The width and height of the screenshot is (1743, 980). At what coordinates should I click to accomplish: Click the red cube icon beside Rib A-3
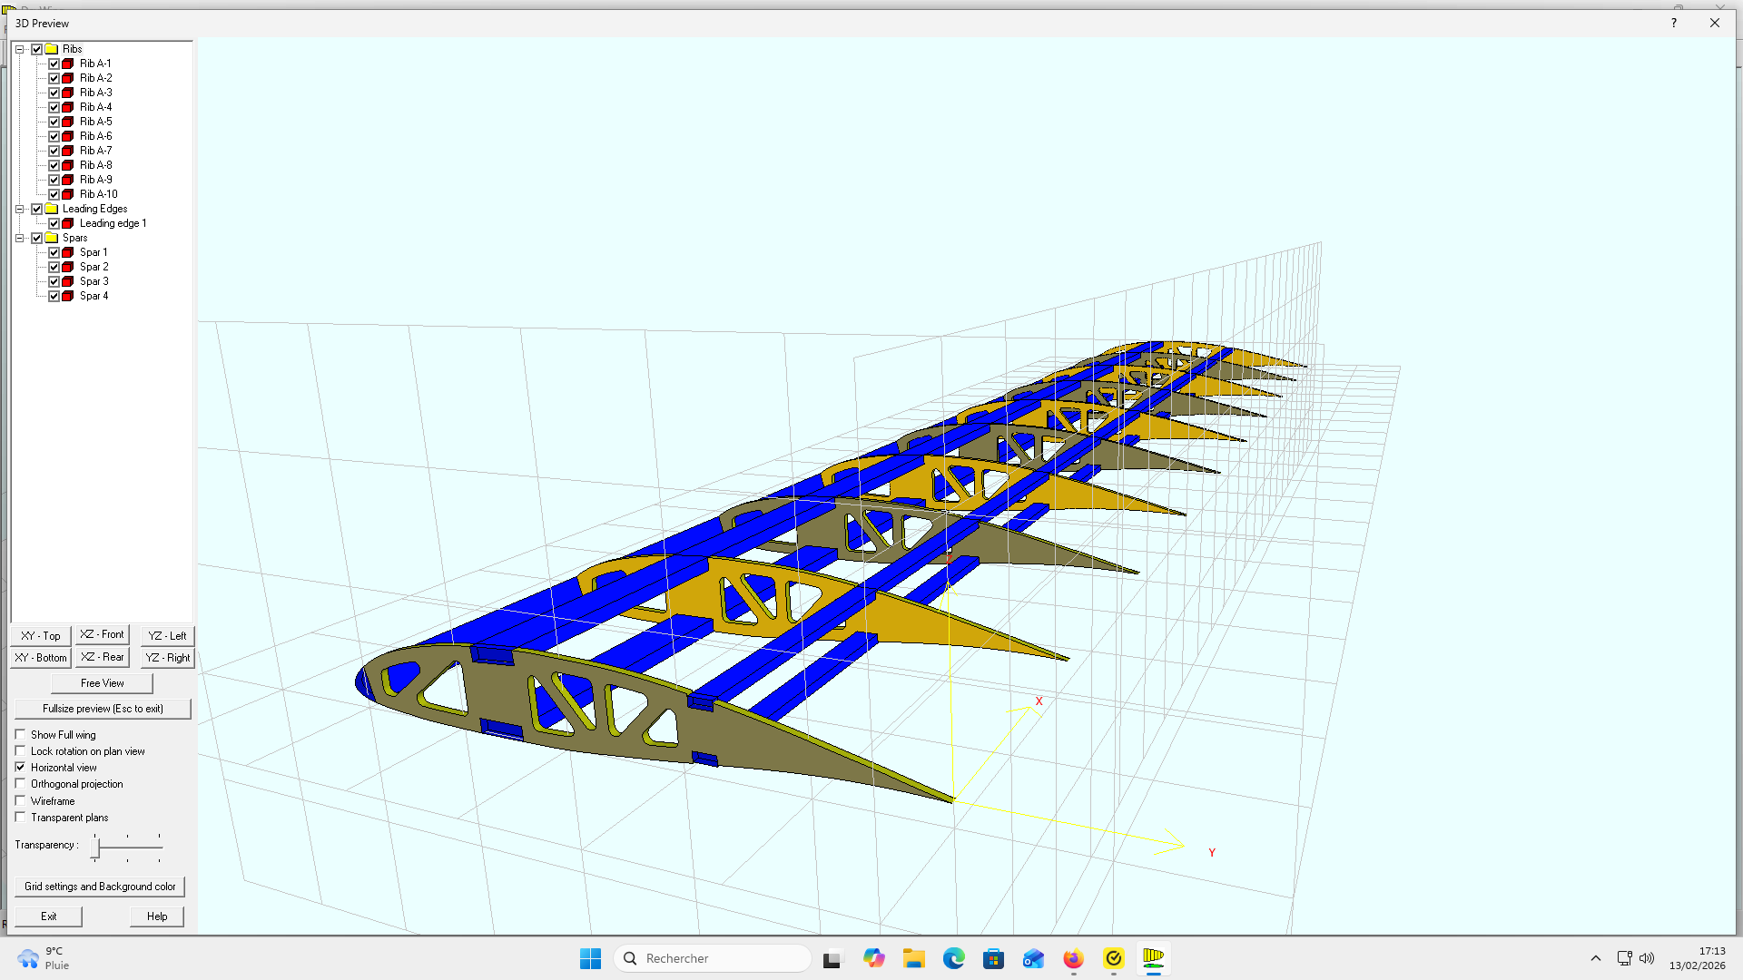tap(67, 92)
